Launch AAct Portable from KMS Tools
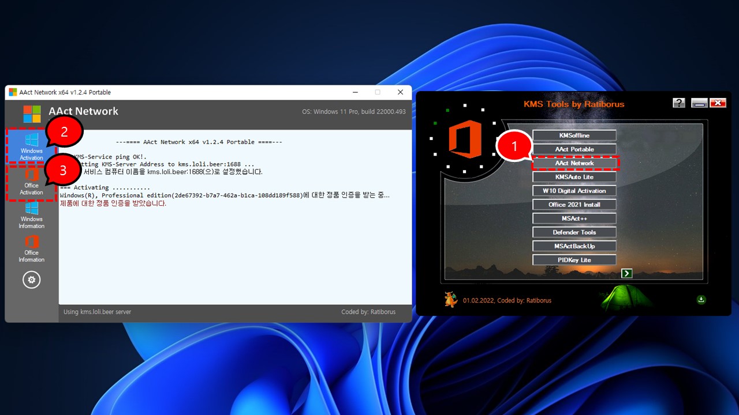This screenshot has height=415, width=739. click(x=574, y=149)
